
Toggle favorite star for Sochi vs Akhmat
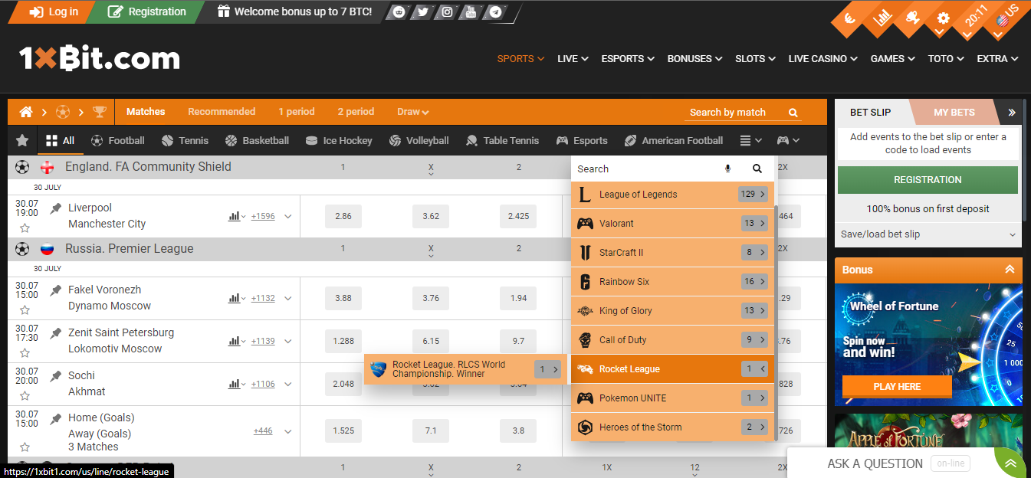[25, 395]
